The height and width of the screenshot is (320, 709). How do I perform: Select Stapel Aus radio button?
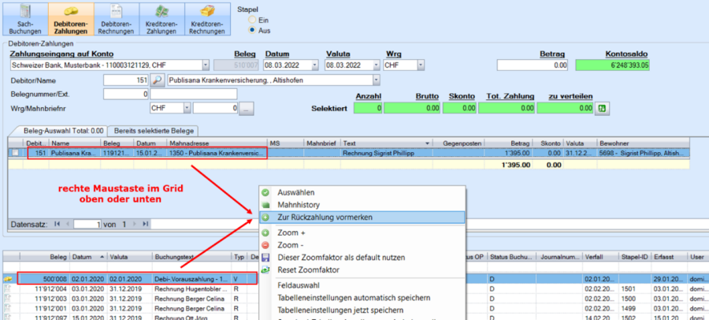pos(252,30)
